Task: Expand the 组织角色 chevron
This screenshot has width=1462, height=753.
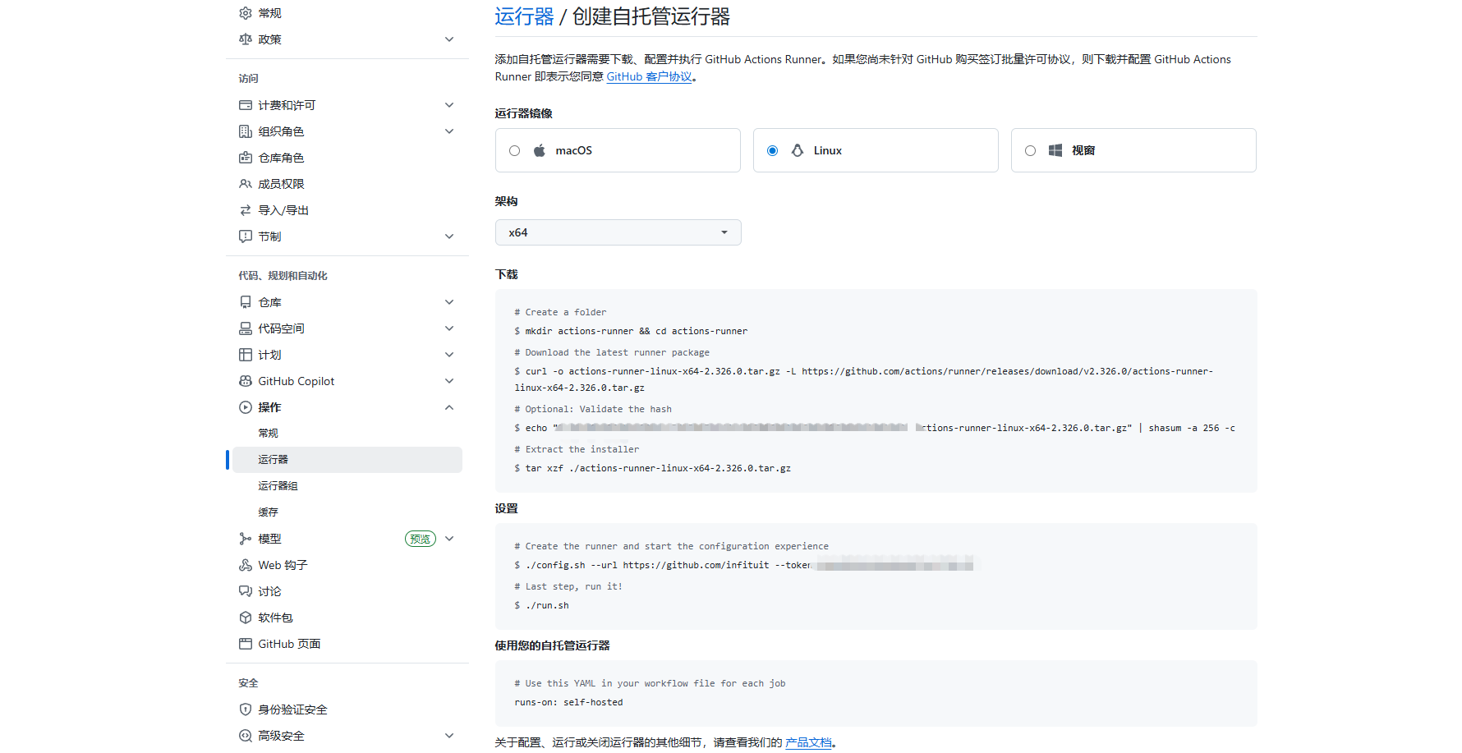Action: [449, 131]
